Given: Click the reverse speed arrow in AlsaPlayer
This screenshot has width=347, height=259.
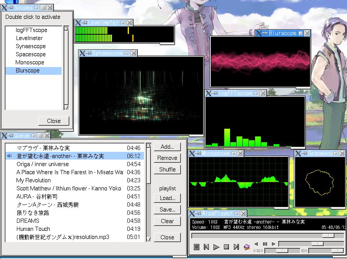Looking at the screenshot, I should tap(256, 244).
